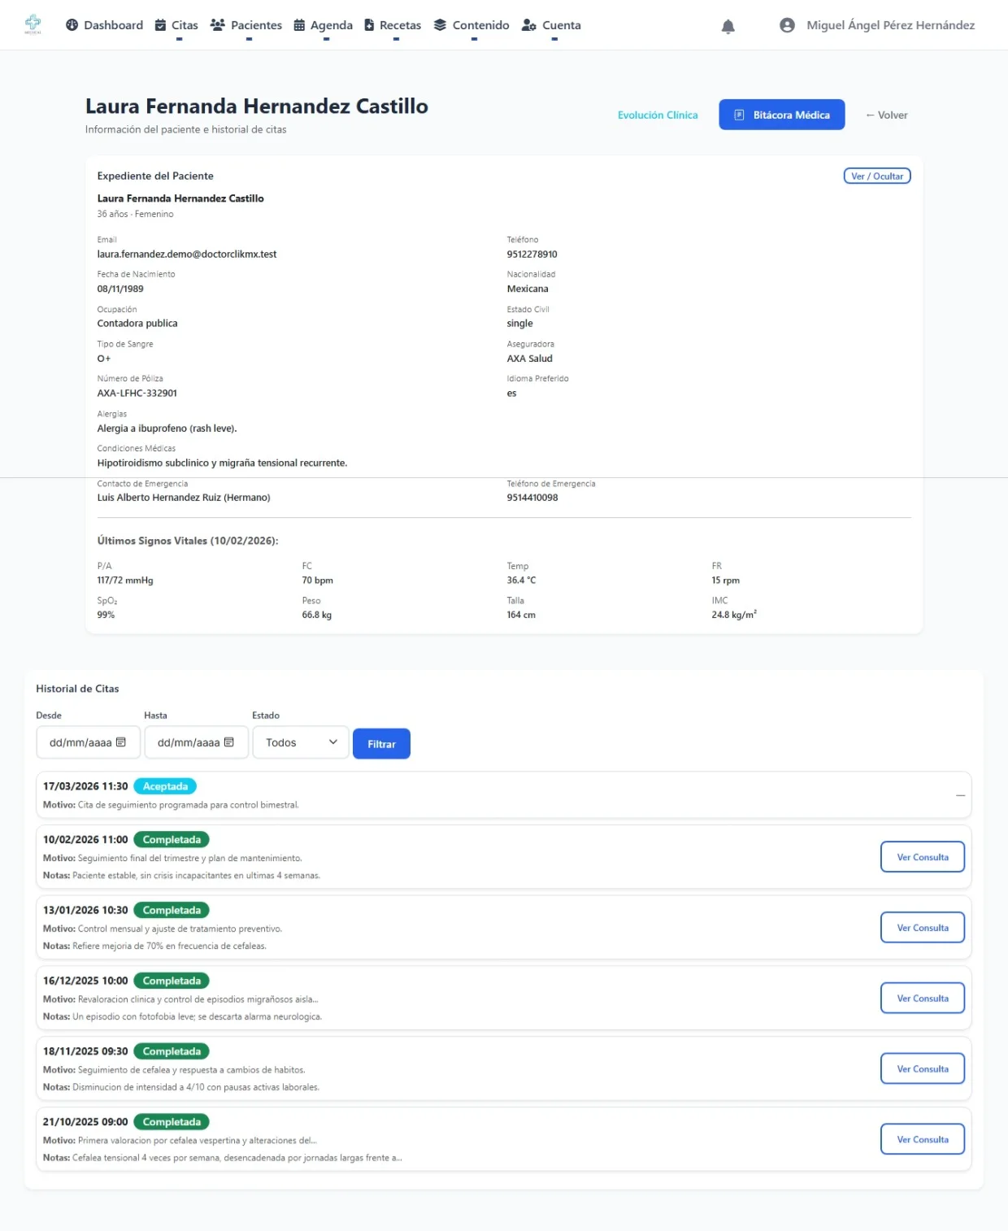Expand the Cuenta navigation menu
The image size is (1008, 1231).
pos(551,25)
